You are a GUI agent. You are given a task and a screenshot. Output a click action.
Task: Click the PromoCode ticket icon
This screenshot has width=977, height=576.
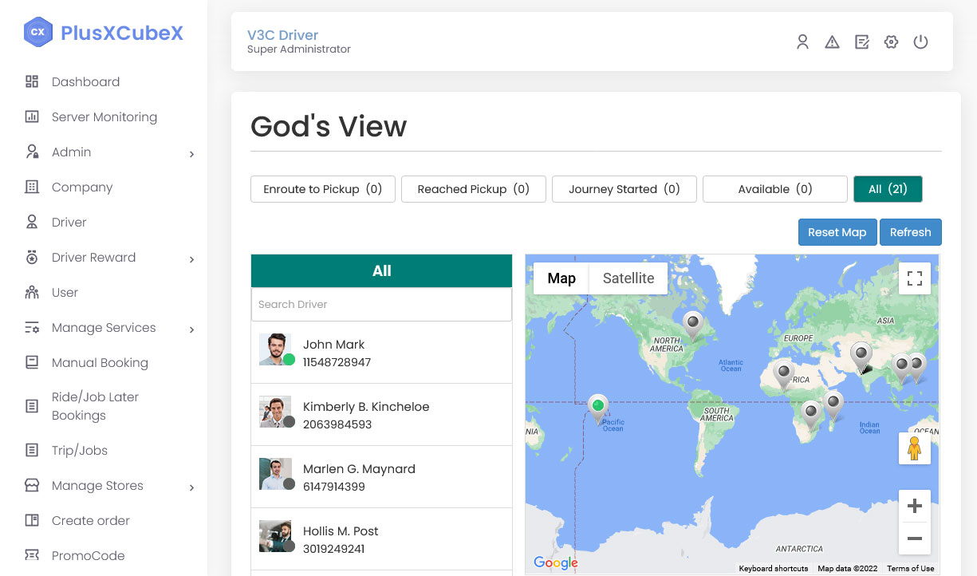(32, 555)
